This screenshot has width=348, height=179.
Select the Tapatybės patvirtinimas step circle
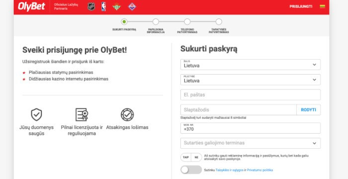click(x=219, y=22)
